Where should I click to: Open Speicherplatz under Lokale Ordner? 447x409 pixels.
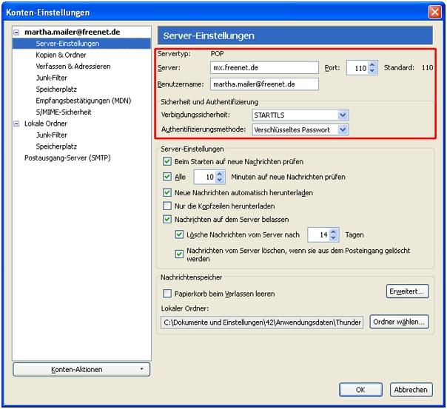coord(56,146)
